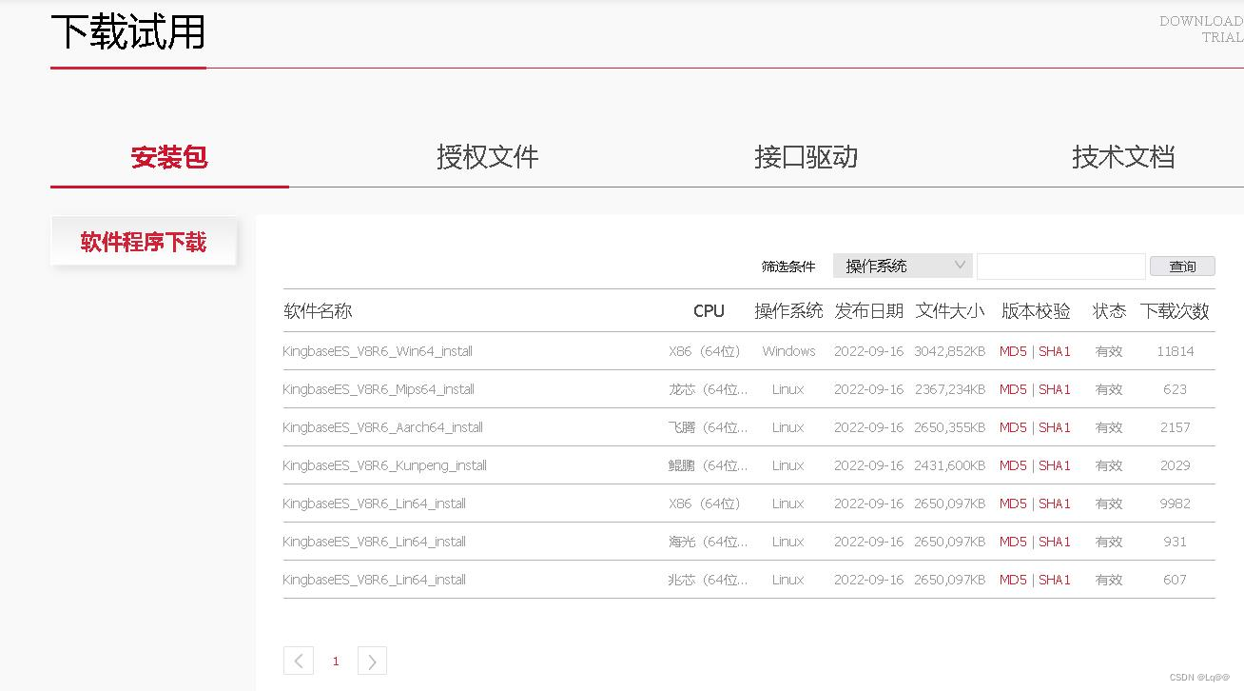Go to the next page arrow
Screen dimensions: 1244x691
[x=372, y=661]
